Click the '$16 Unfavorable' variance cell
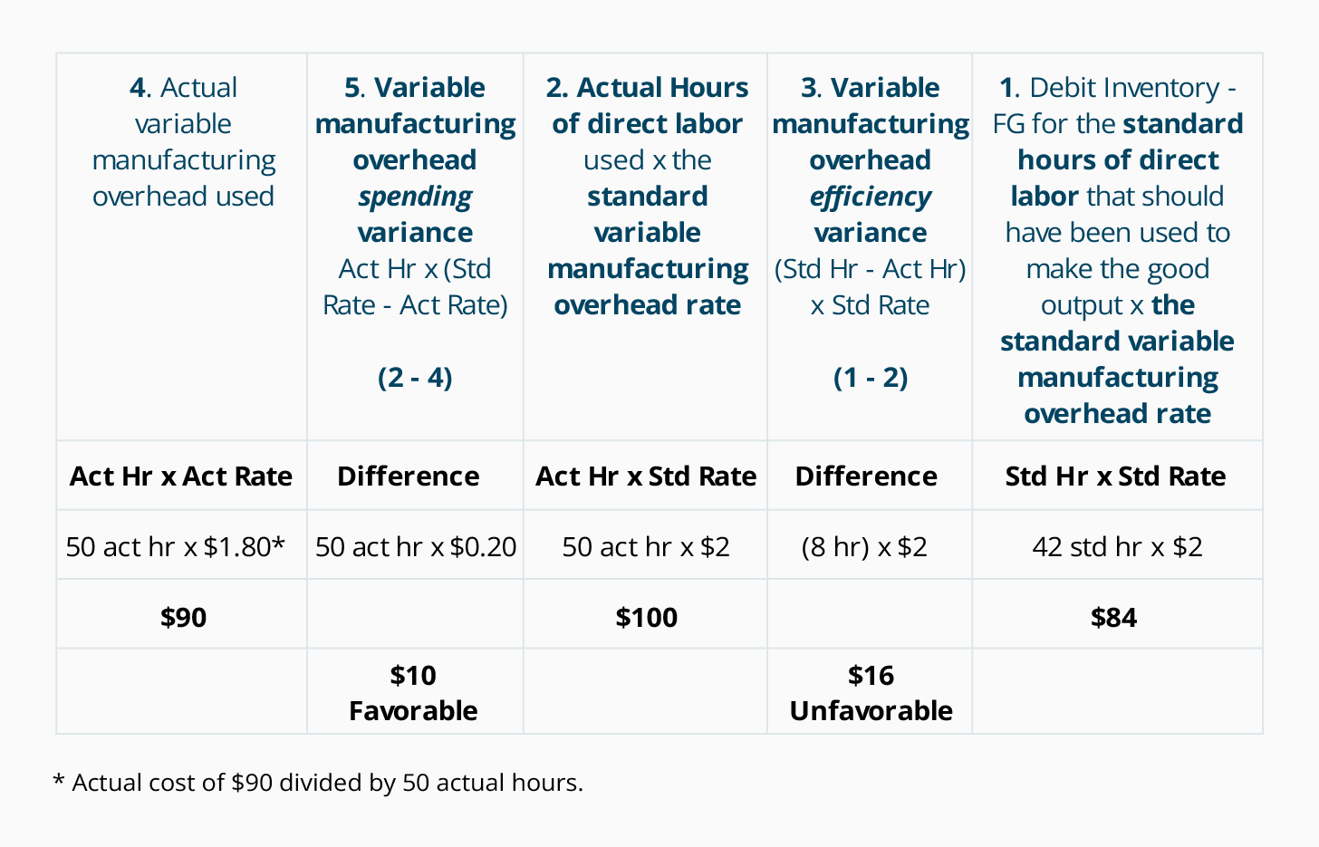 click(x=871, y=693)
